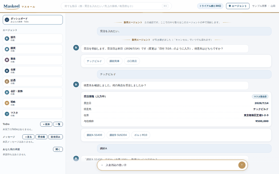
Task: Choose the ボルトM10 product chip
Action: point(141,135)
